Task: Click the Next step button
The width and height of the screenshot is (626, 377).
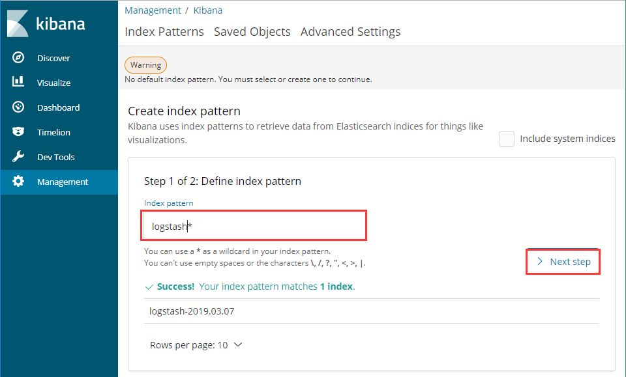Action: point(563,262)
